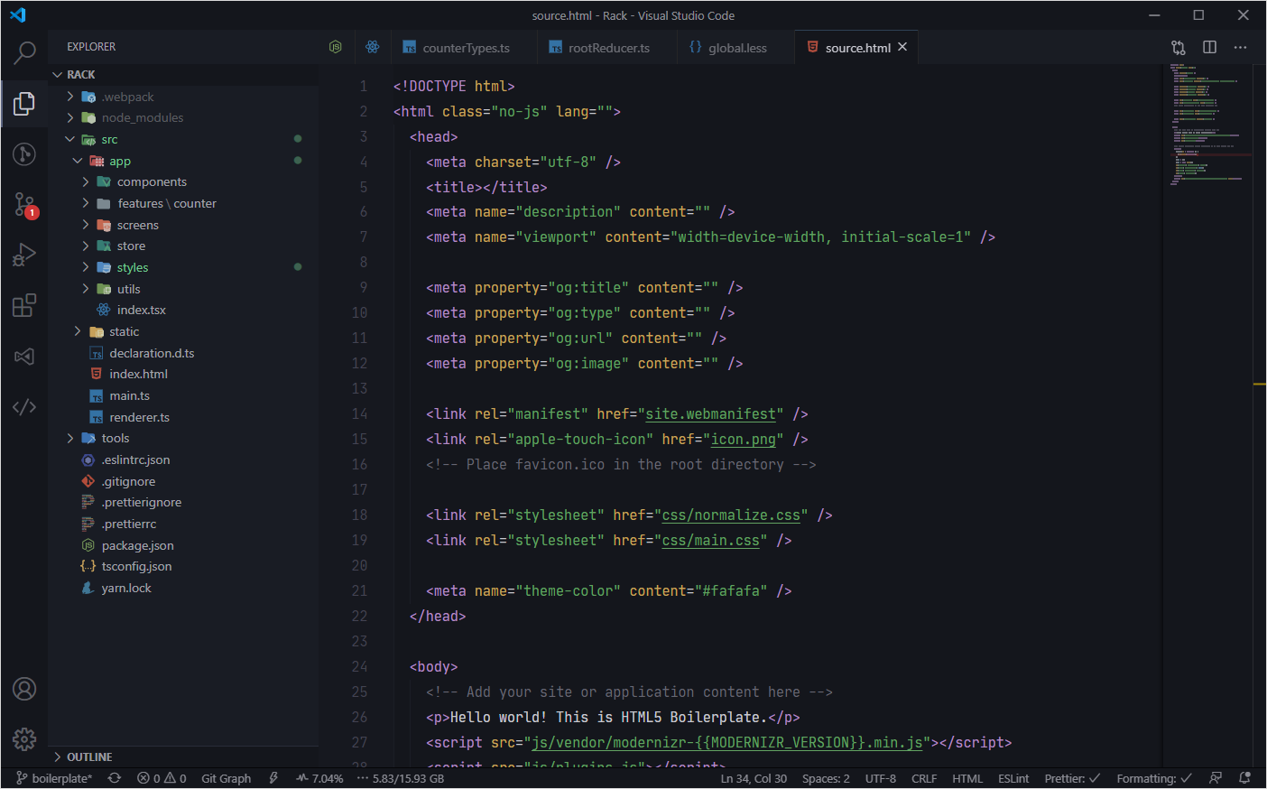1267x789 pixels.
Task: Switch to the global.less tab
Action: (735, 48)
